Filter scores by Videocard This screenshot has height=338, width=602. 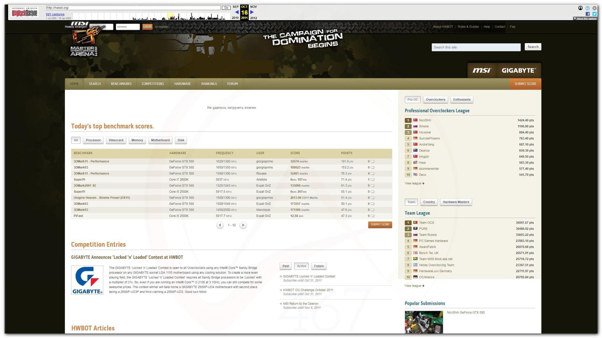[x=116, y=140]
